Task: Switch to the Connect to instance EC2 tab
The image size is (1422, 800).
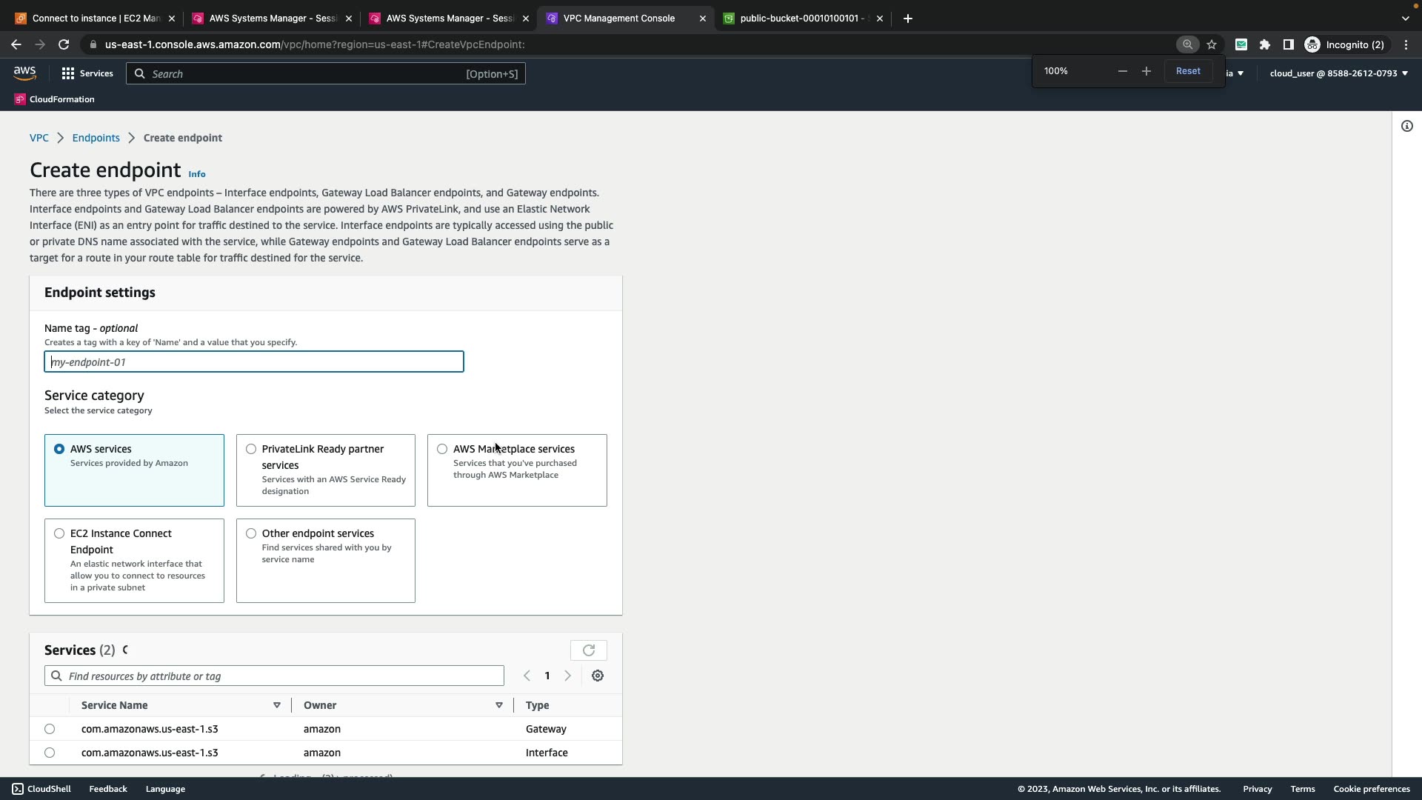Action: tap(96, 19)
